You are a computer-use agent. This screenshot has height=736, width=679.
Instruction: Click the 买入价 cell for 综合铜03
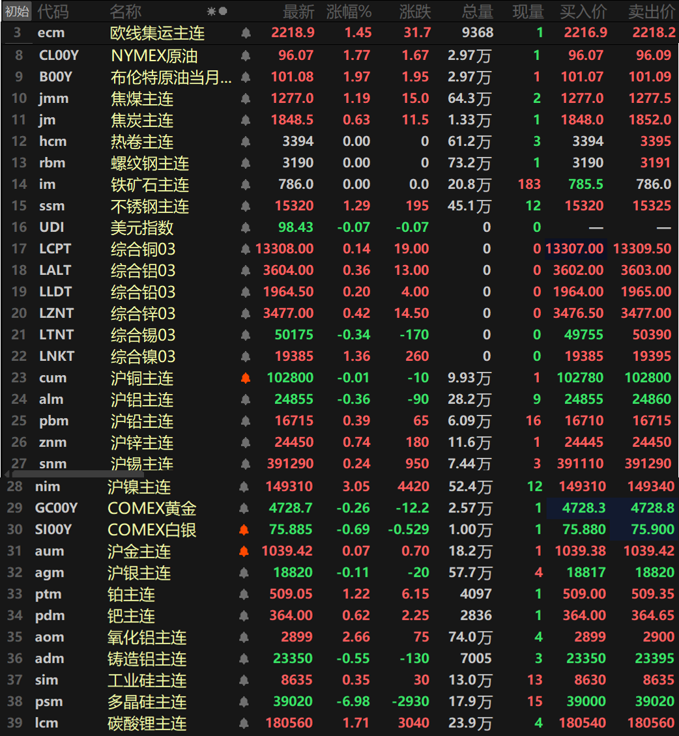click(575, 249)
